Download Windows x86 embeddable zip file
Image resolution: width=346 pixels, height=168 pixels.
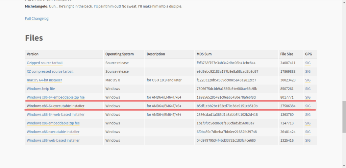pos(53,123)
